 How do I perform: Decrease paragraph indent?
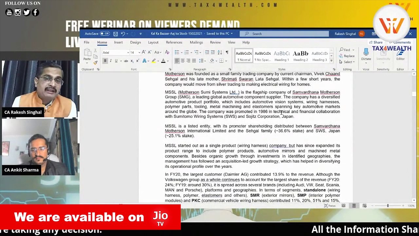(207, 52)
